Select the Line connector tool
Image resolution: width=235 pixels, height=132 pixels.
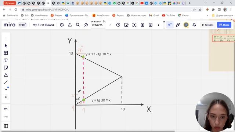point(6,82)
